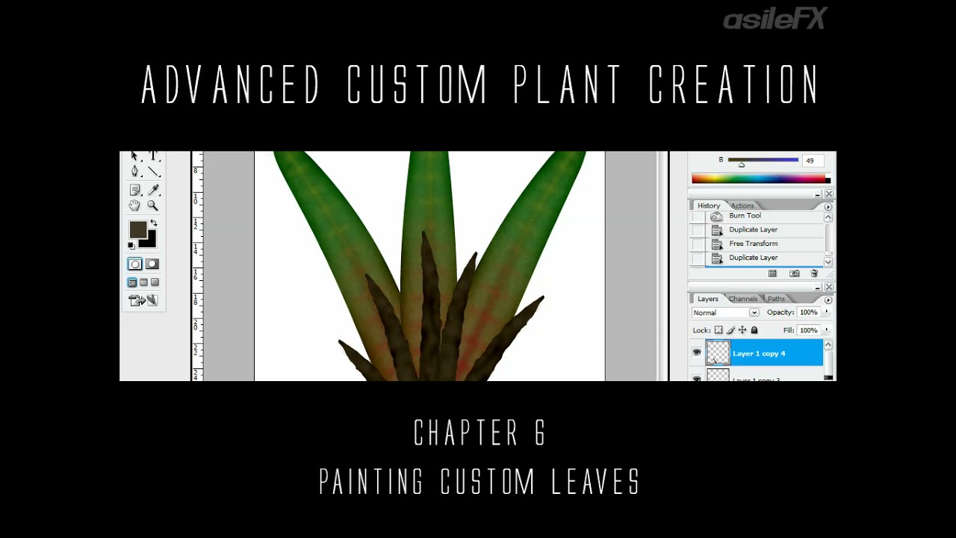Select the Line tool
956x538 pixels.
154,172
